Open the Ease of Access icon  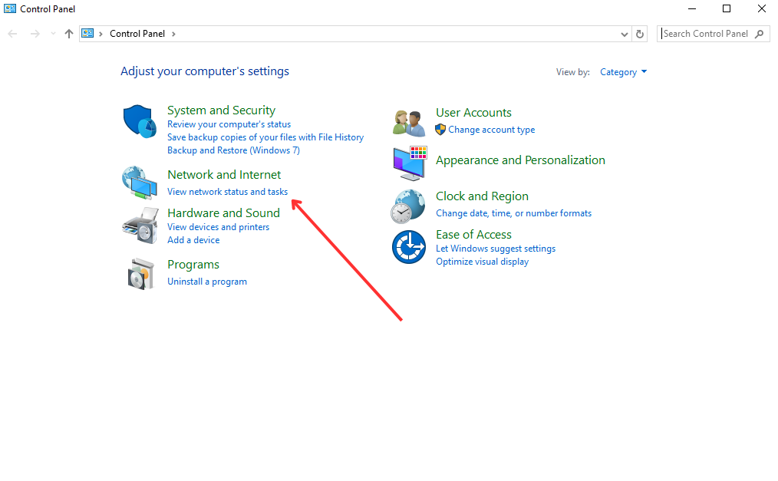point(409,247)
